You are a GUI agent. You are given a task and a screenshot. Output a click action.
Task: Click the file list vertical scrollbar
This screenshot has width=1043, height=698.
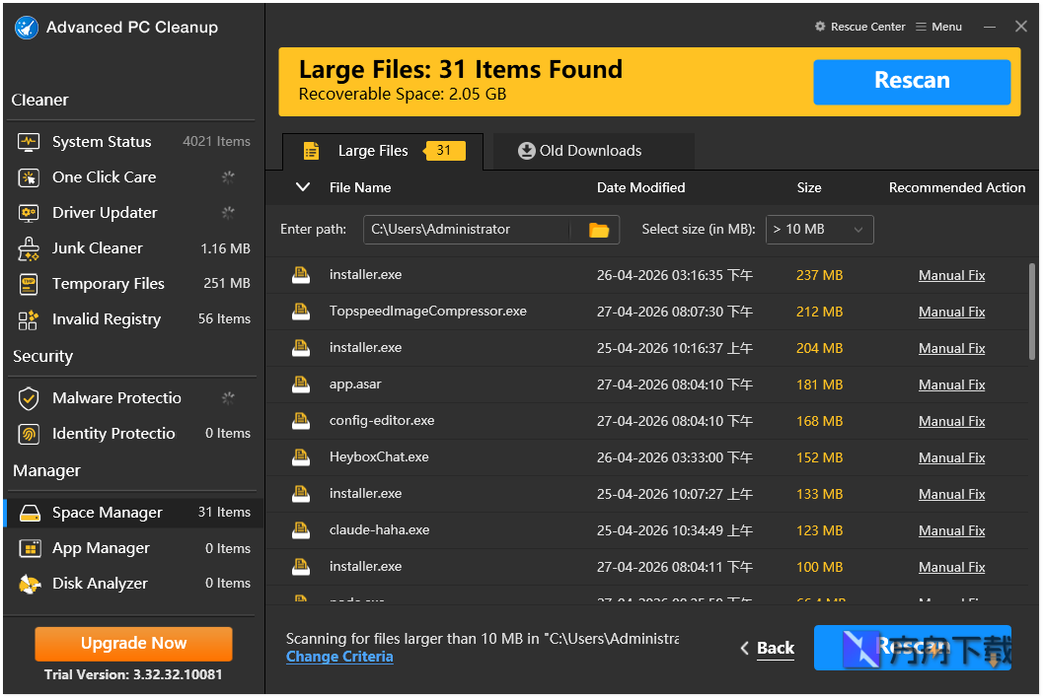coord(1032,312)
